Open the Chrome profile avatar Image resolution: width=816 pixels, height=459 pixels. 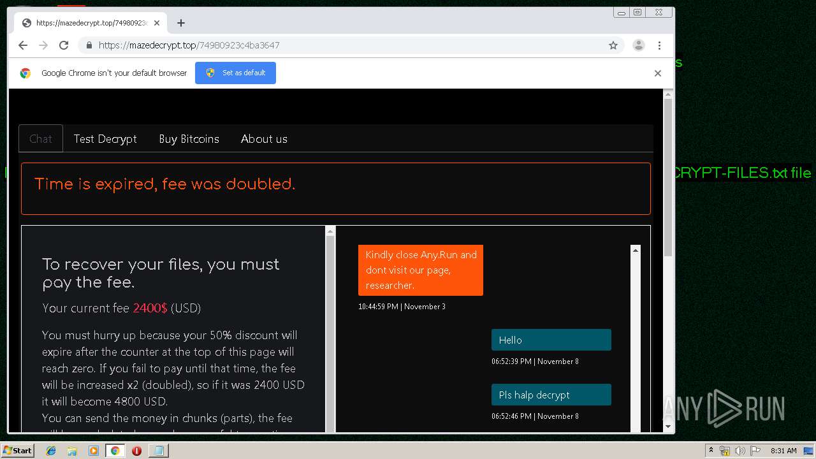pos(639,45)
